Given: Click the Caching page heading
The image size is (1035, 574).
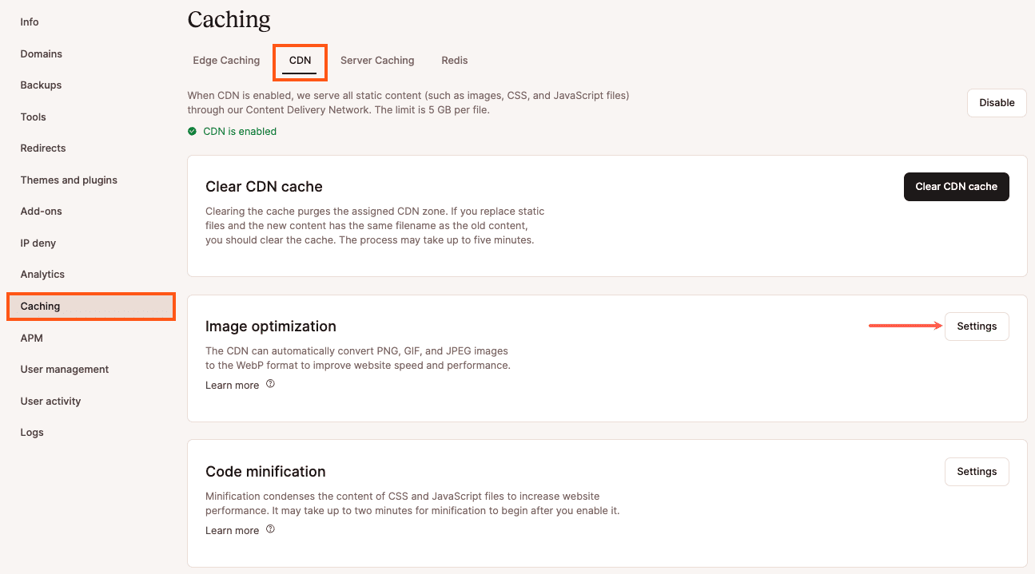Looking at the screenshot, I should click(x=229, y=19).
